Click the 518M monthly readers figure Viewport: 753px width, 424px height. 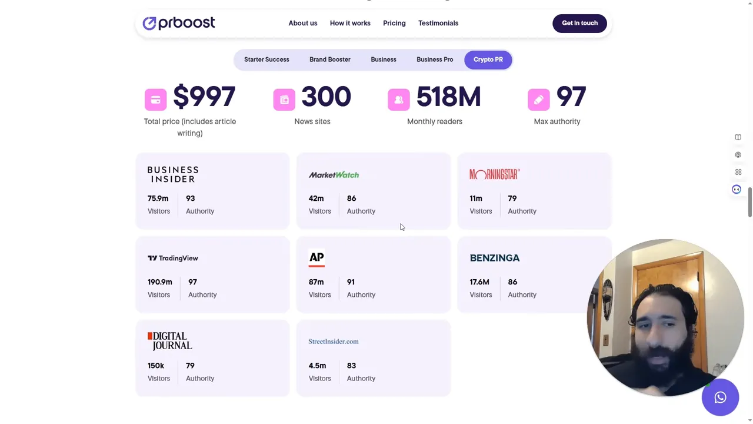click(448, 97)
